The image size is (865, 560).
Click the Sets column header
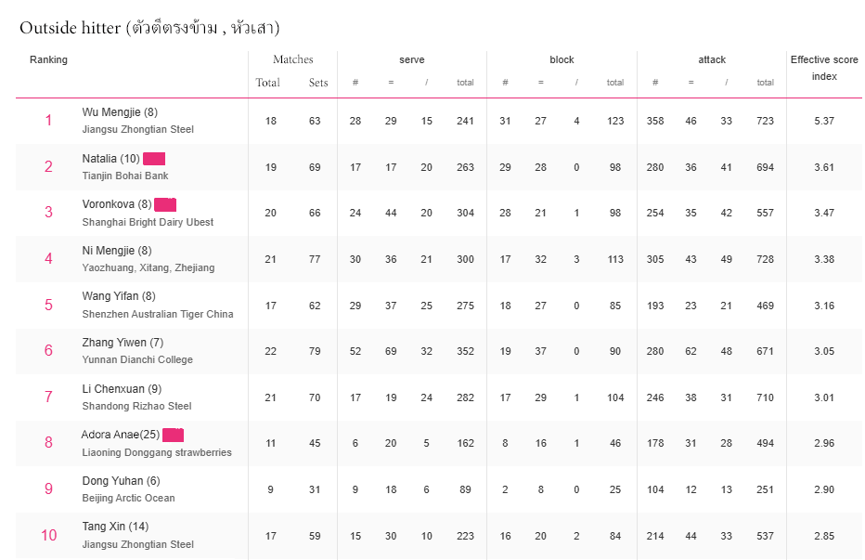318,83
